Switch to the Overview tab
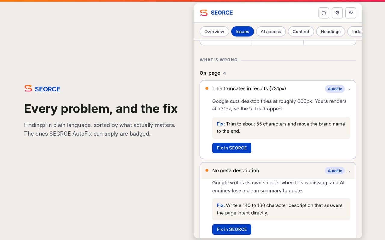This screenshot has width=385, height=240. (x=214, y=31)
